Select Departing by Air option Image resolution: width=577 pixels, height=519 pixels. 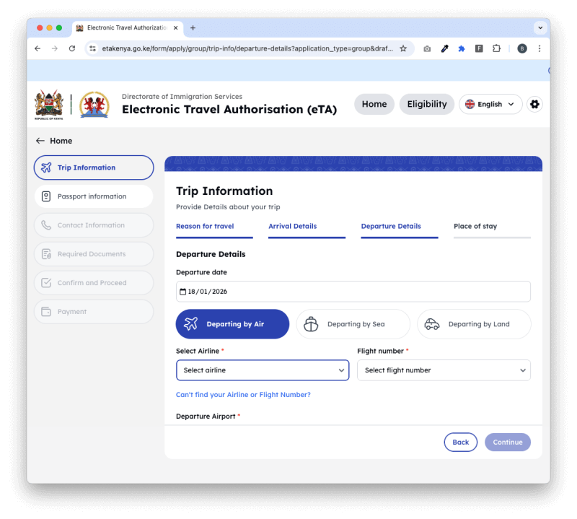[232, 324]
